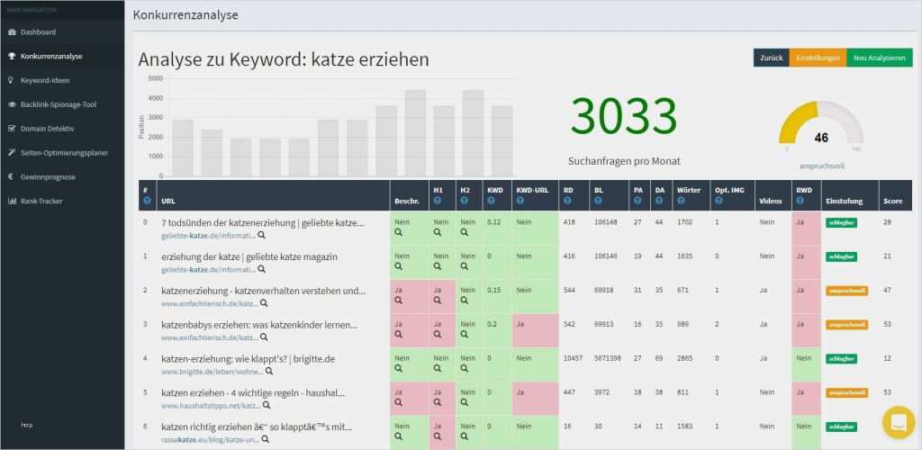The height and width of the screenshot is (450, 922).
Task: Click the help icon under KWD-URL column header
Action: [520, 201]
